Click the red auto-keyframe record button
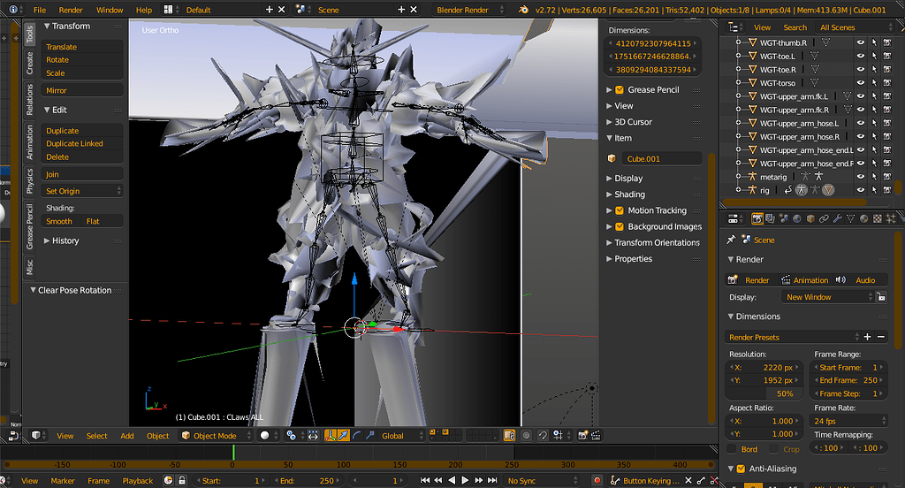Viewport: 905px width, 488px height. (x=597, y=481)
